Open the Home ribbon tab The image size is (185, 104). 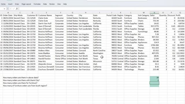pos(3,4)
